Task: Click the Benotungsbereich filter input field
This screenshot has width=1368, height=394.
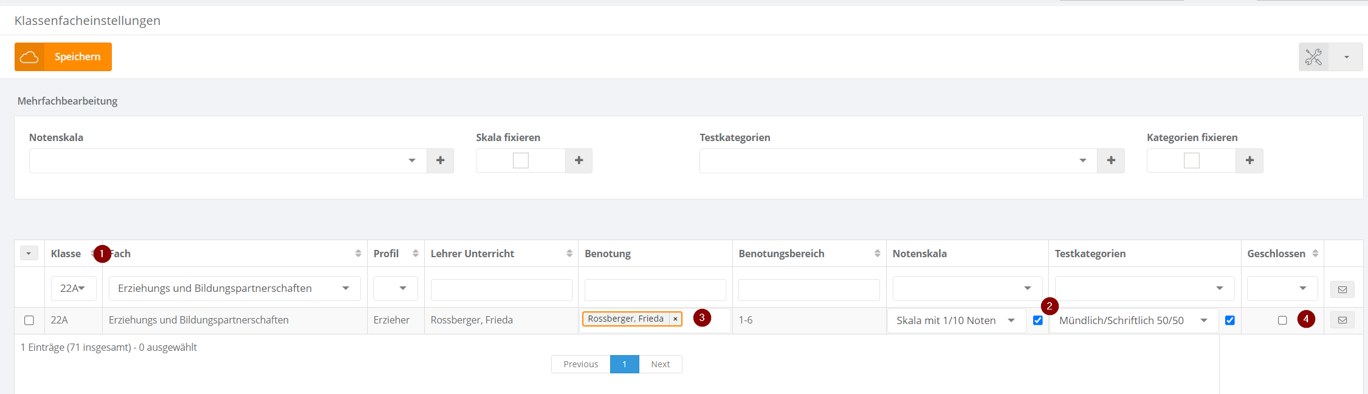Action: click(x=809, y=290)
